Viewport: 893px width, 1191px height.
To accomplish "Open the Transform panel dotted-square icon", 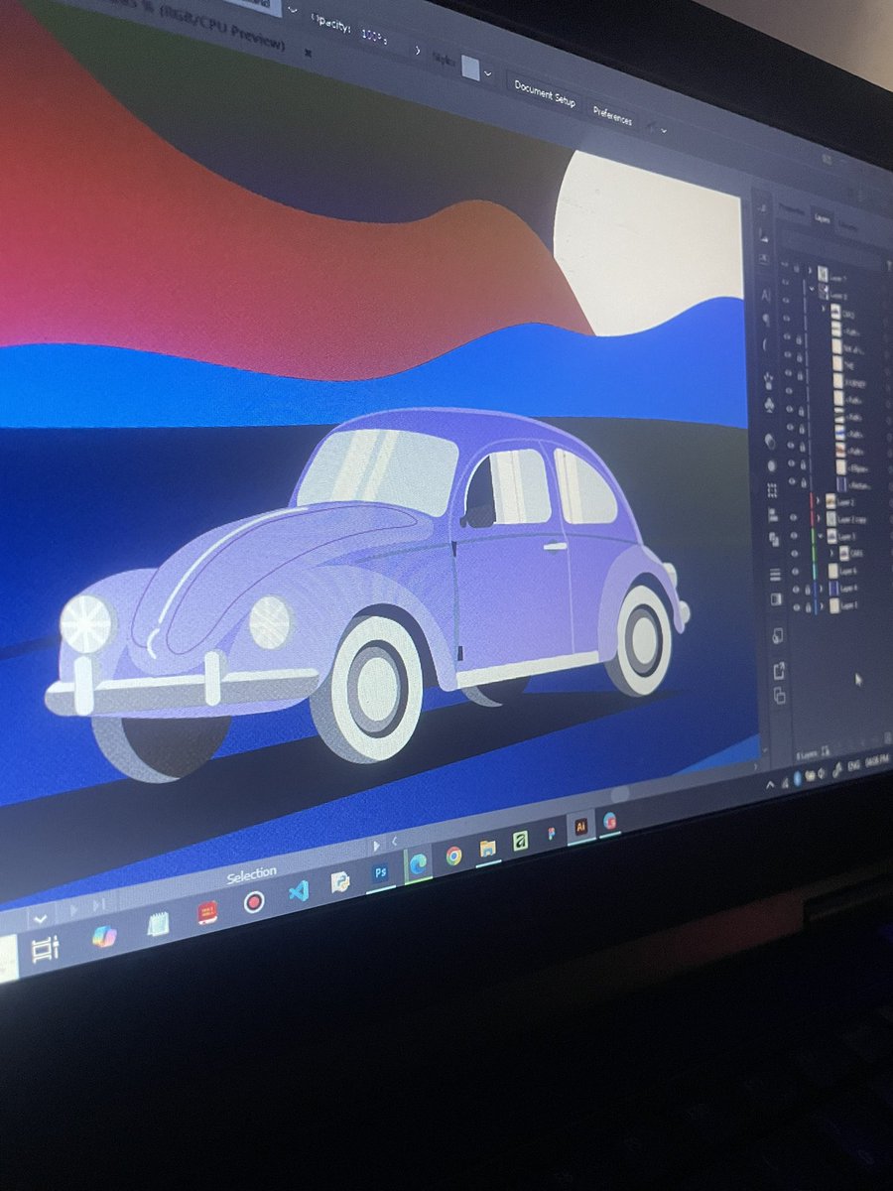I will click(x=772, y=490).
